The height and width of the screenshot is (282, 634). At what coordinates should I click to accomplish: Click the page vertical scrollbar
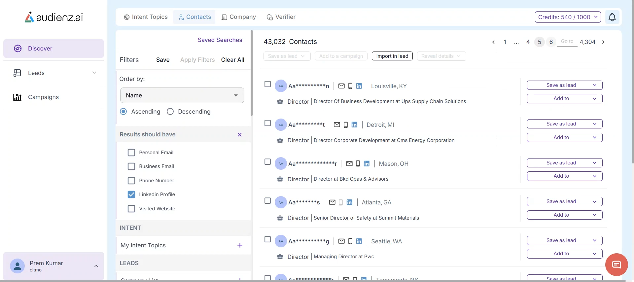click(x=633, y=83)
